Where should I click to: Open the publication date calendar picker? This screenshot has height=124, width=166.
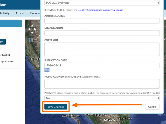coord(47,70)
